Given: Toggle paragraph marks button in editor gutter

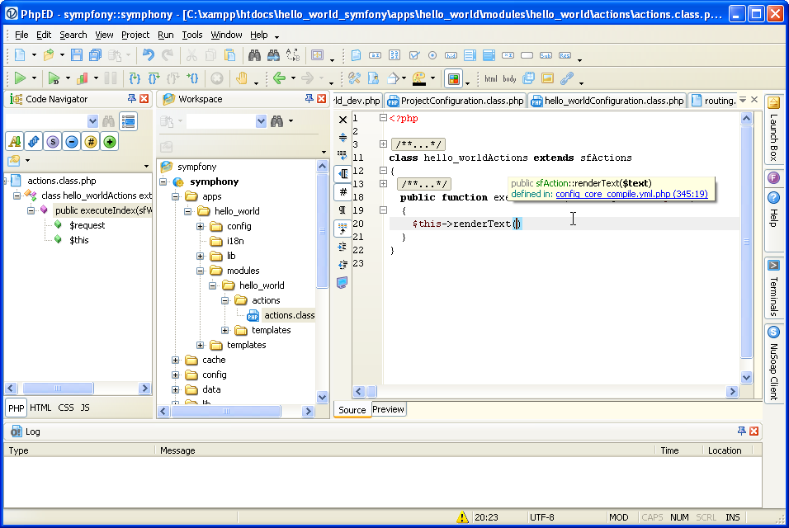Looking at the screenshot, I should coord(343,210).
